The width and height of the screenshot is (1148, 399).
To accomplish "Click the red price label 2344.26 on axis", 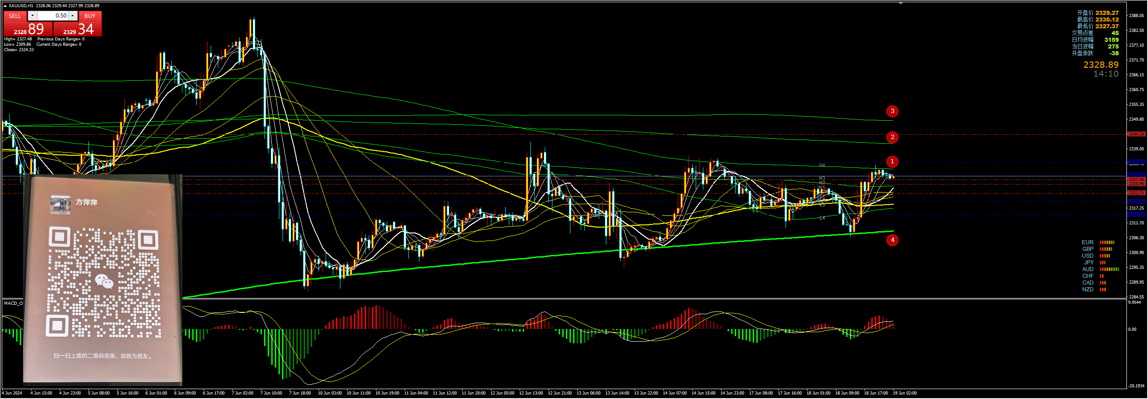I will coord(1136,134).
